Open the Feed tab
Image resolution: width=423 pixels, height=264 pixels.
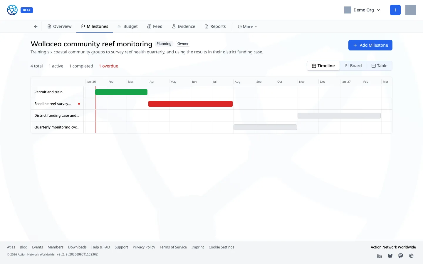155,26
